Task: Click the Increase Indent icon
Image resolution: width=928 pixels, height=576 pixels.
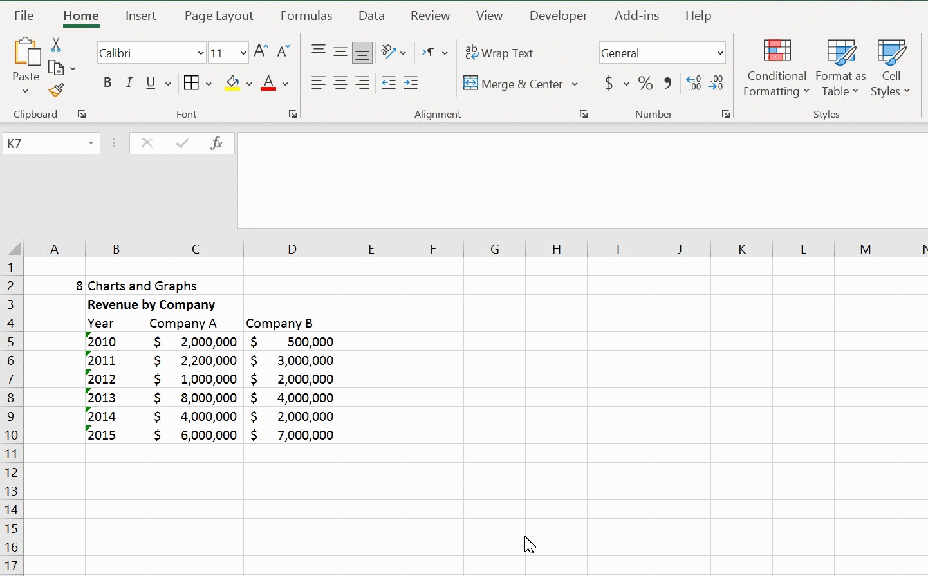Action: click(x=411, y=83)
